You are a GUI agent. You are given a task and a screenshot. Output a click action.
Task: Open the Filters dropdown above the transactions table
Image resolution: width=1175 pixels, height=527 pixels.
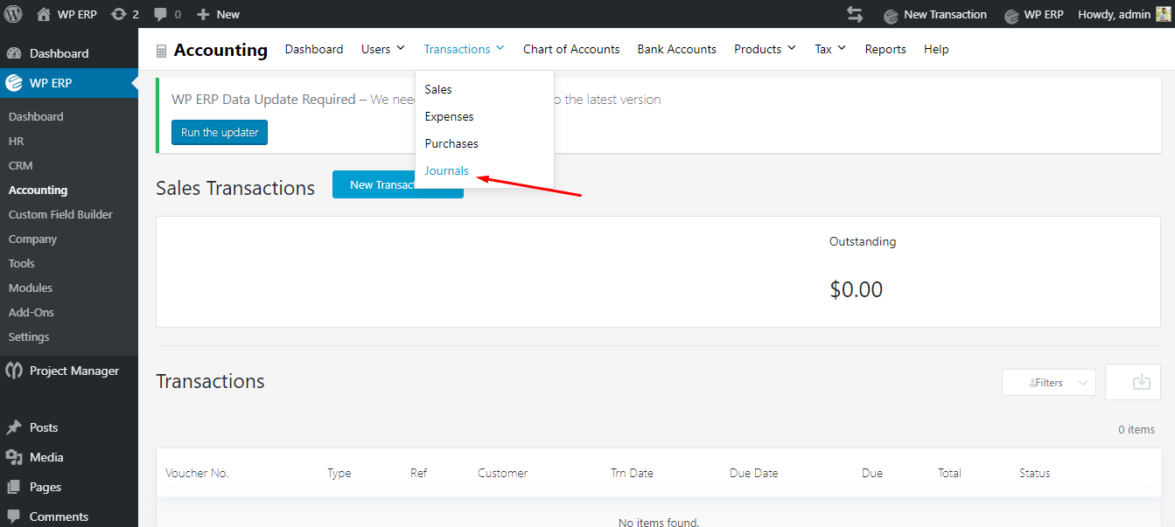1048,381
